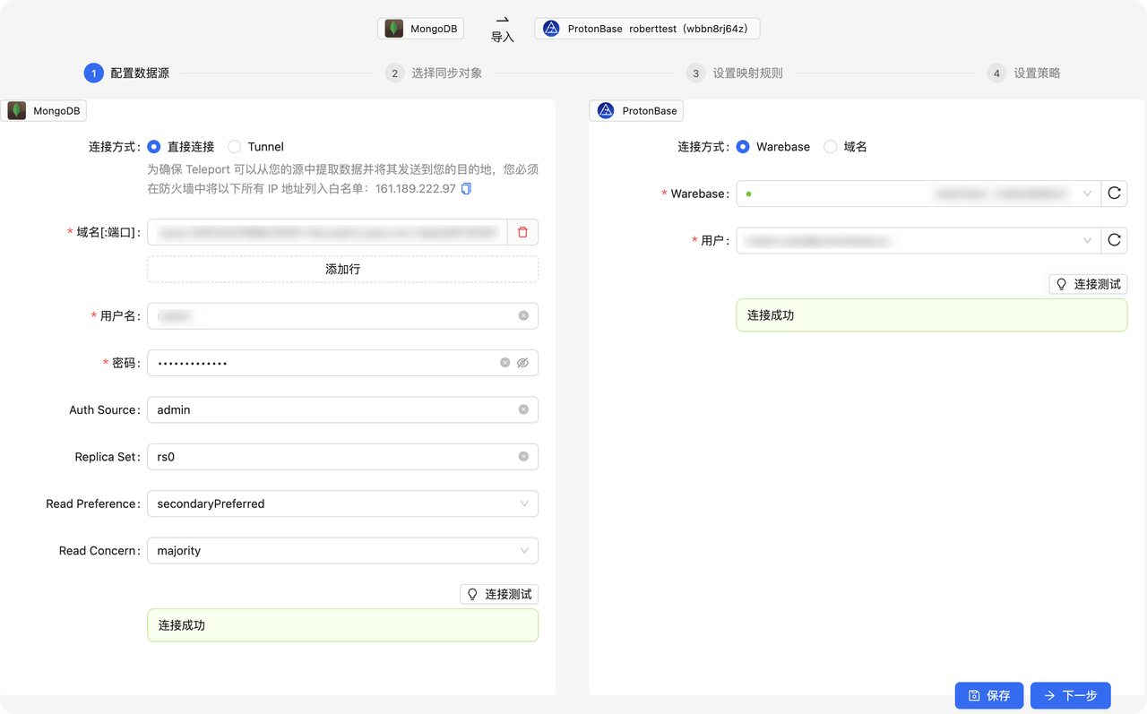Click 添加行 to add a host row
The height and width of the screenshot is (714, 1147).
click(x=342, y=269)
